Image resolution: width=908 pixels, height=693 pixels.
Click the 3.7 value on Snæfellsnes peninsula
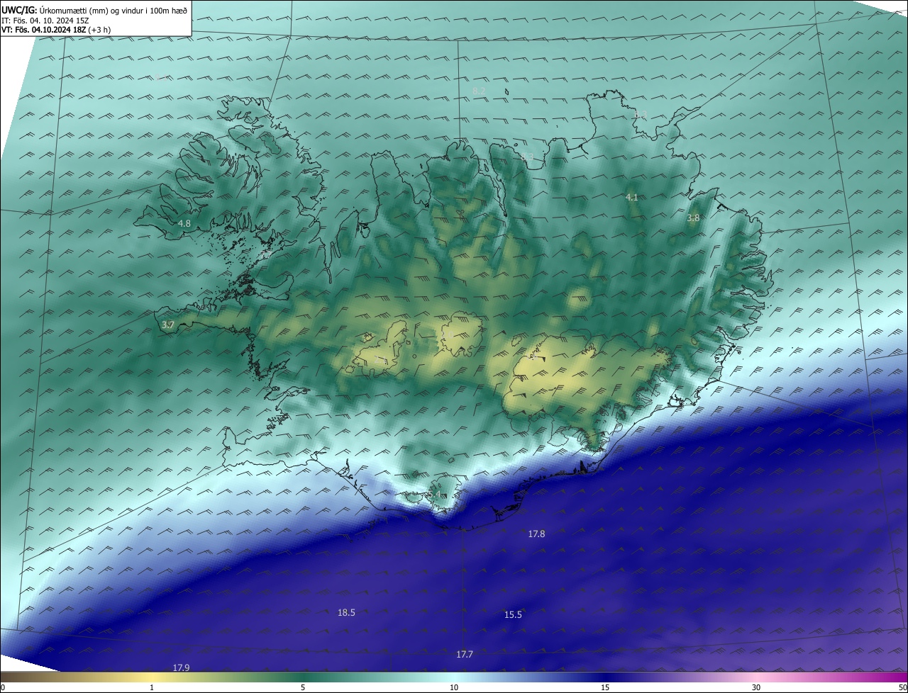click(x=168, y=325)
